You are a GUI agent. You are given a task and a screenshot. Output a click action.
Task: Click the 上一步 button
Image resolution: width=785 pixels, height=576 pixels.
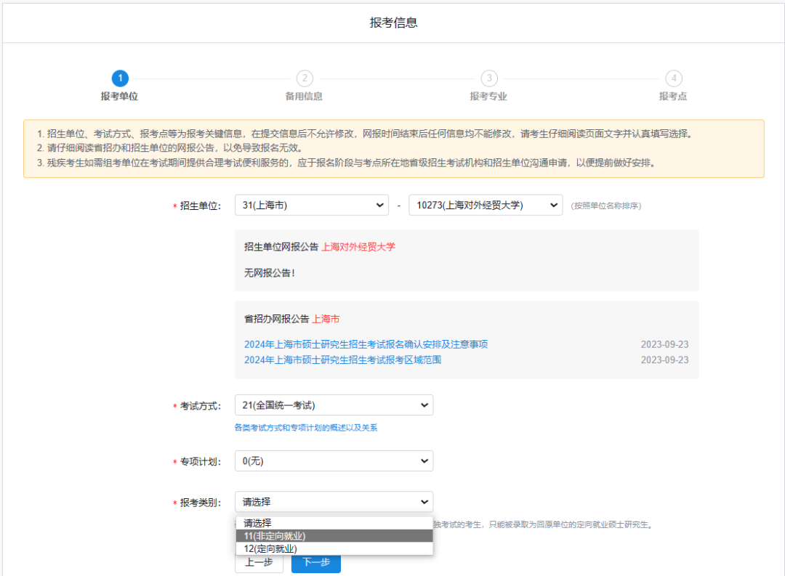click(259, 562)
